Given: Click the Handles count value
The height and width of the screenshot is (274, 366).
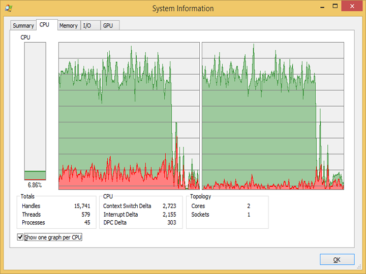Looking at the screenshot, I should 82,206.
